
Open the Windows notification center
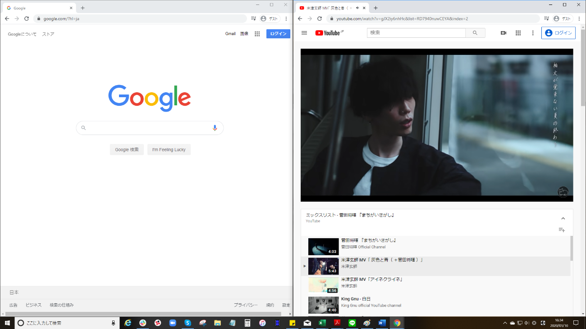[576, 323]
